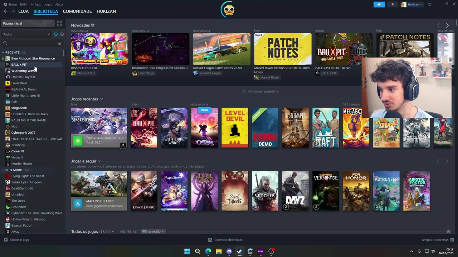Open the Exibir menu
The image size is (458, 257).
(24, 4)
